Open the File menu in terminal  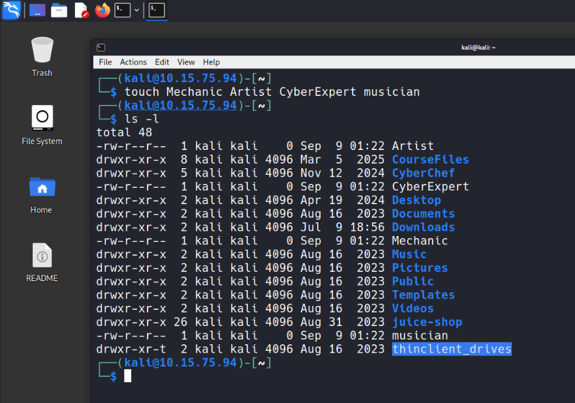(105, 62)
